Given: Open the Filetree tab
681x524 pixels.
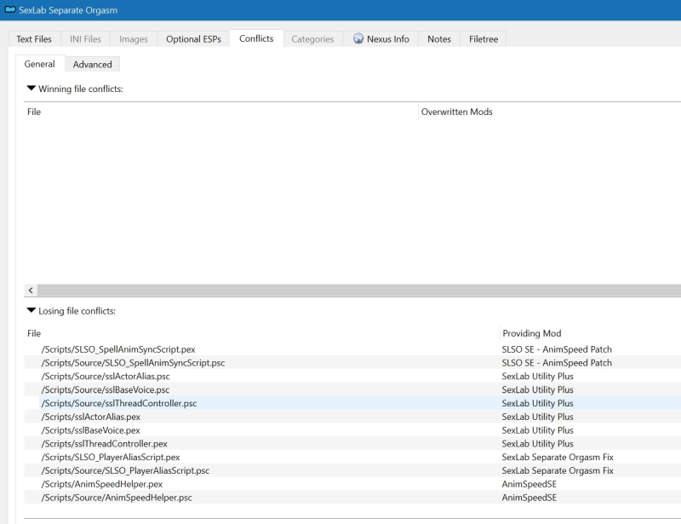Looking at the screenshot, I should coord(485,38).
